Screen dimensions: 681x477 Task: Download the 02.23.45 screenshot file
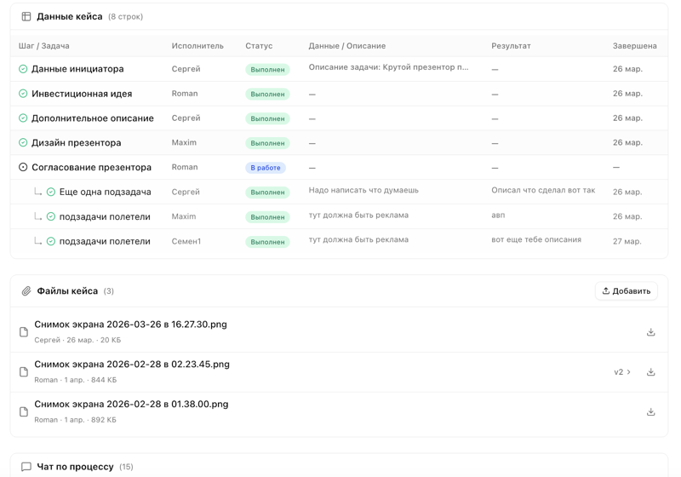650,372
